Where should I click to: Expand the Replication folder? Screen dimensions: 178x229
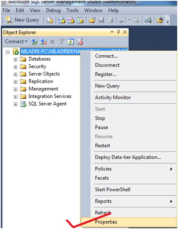(15, 82)
